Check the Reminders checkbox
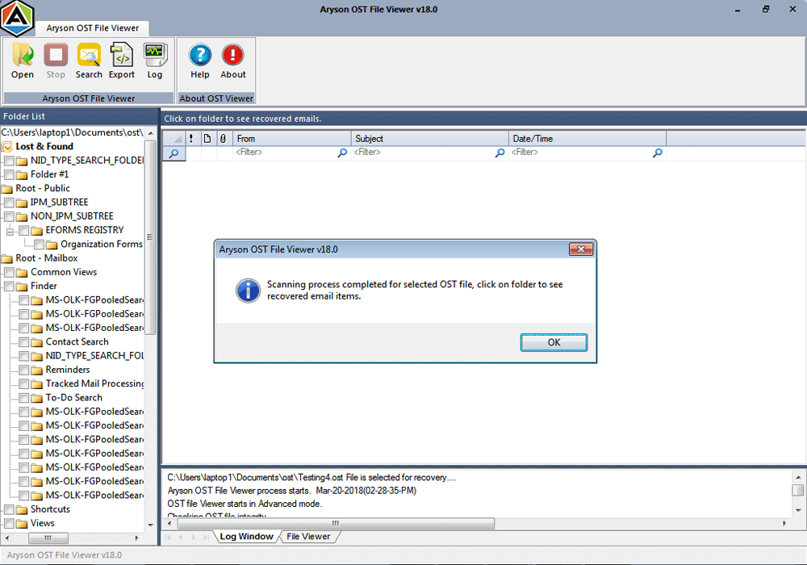This screenshot has height=565, width=807. [x=24, y=370]
